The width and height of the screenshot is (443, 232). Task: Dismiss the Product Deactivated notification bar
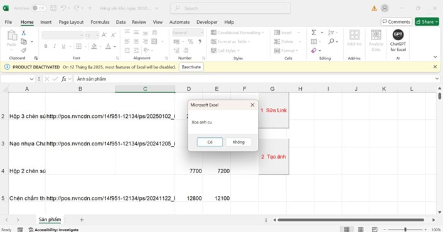(x=435, y=67)
